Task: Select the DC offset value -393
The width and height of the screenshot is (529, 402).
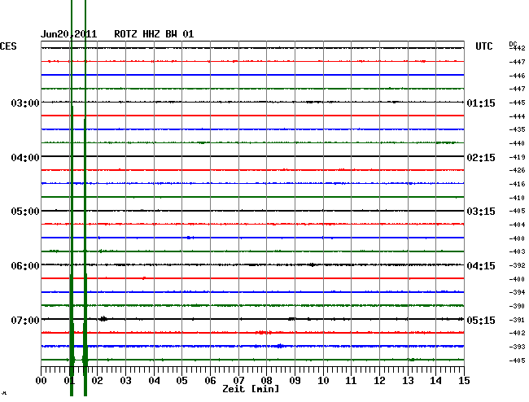Action: (x=517, y=347)
